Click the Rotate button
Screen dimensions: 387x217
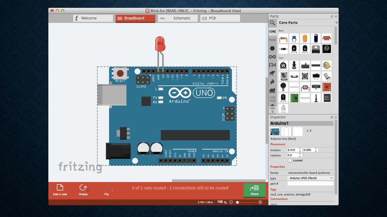click(x=83, y=190)
